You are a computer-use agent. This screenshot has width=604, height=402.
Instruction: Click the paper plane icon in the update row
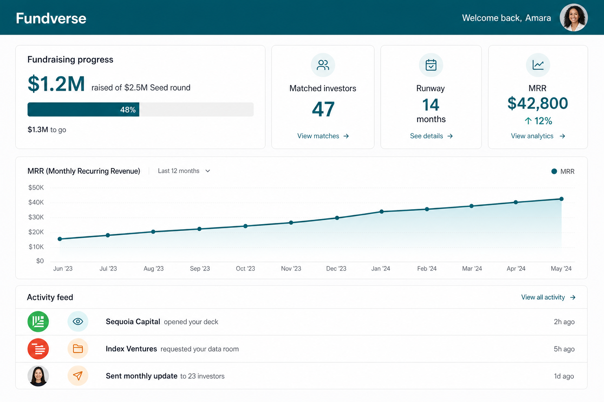(x=78, y=376)
